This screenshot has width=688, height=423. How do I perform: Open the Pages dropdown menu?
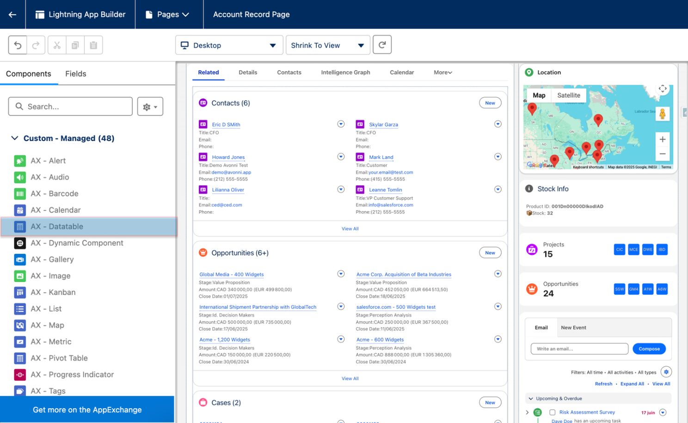[167, 14]
